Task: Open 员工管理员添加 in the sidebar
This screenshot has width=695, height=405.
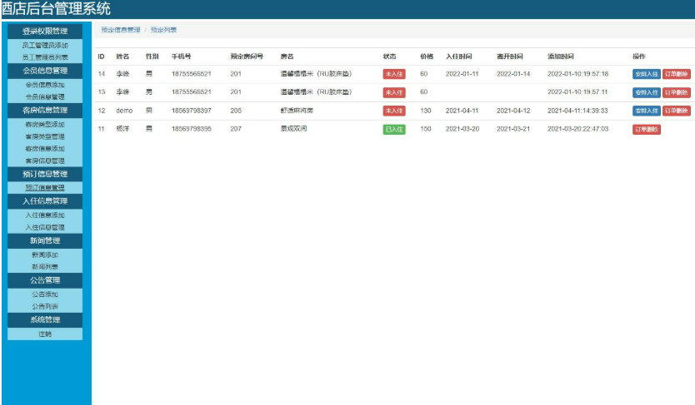Action: click(45, 45)
